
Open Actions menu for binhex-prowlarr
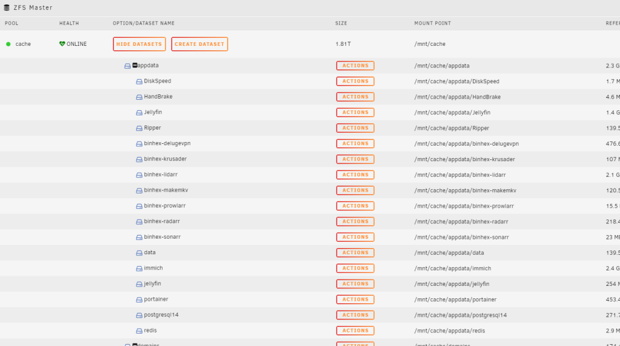coord(355,206)
